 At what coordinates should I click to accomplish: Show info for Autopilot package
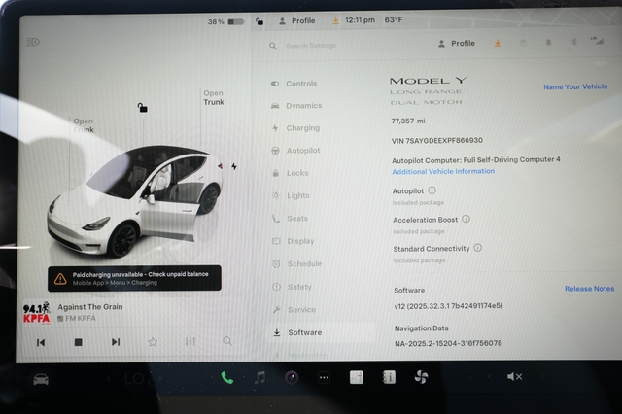[x=432, y=190]
